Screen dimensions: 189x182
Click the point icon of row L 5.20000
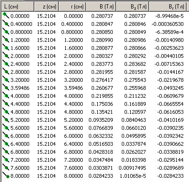tap(6, 119)
